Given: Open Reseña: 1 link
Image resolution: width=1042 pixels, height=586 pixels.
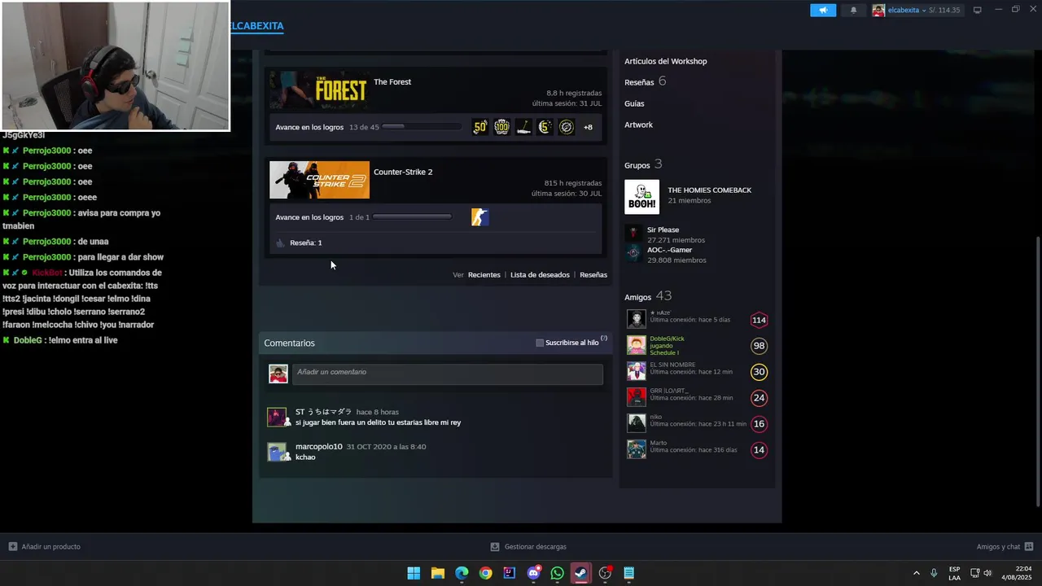Looking at the screenshot, I should pyautogui.click(x=305, y=243).
